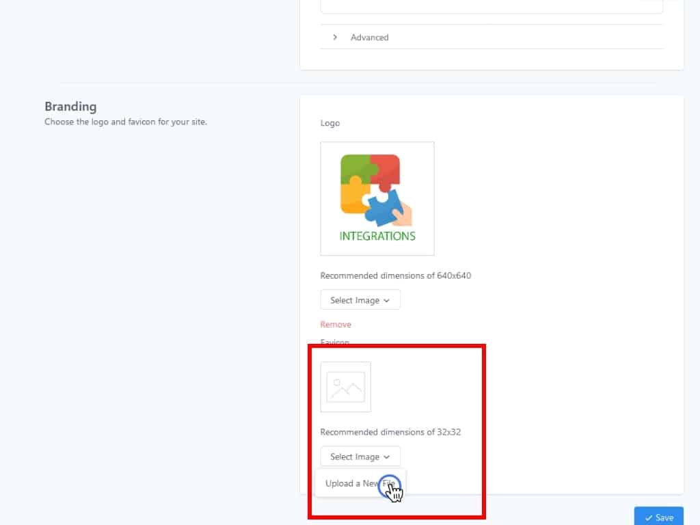Click the checkmark icon on Save button
The image size is (700, 525).
click(648, 518)
